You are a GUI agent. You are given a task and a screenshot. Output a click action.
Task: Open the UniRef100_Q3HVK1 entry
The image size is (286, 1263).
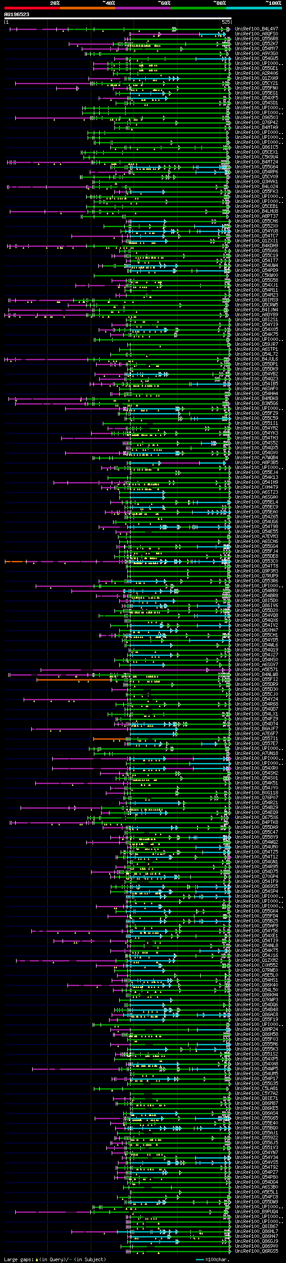tap(257, 181)
